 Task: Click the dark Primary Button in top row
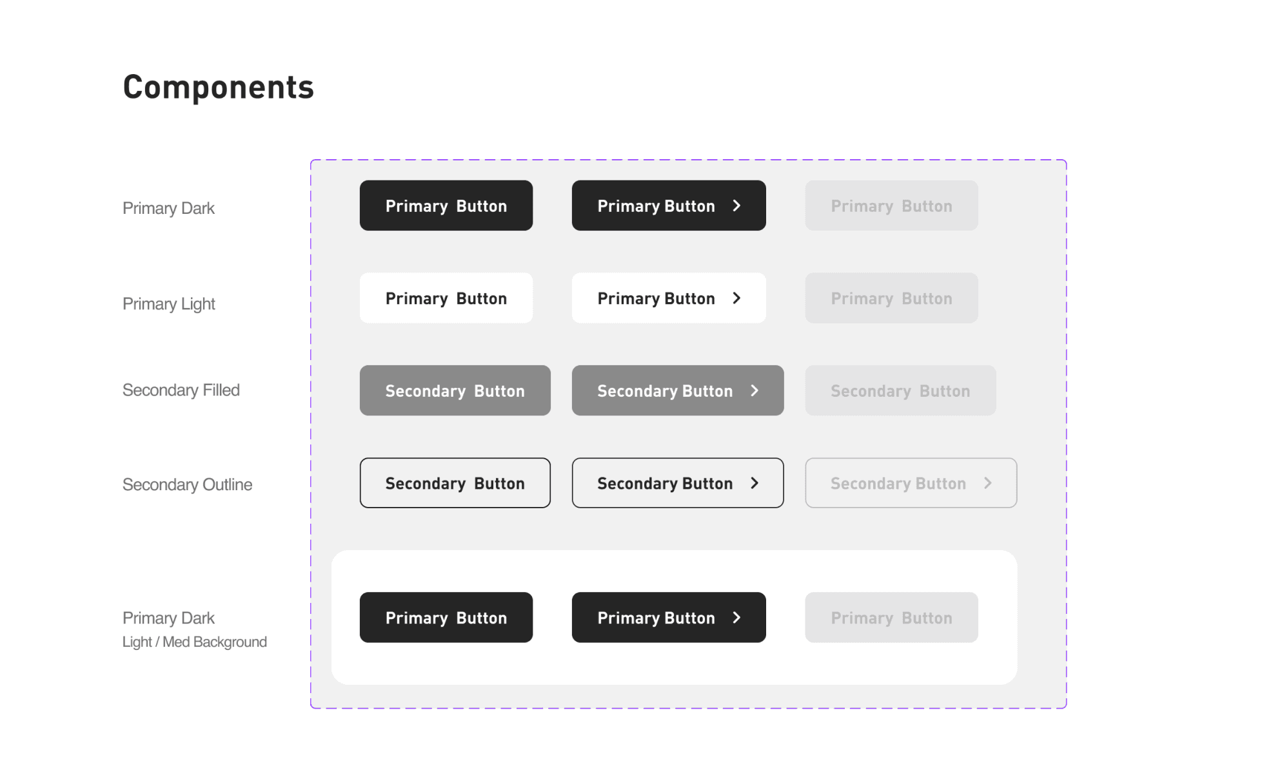coord(446,205)
